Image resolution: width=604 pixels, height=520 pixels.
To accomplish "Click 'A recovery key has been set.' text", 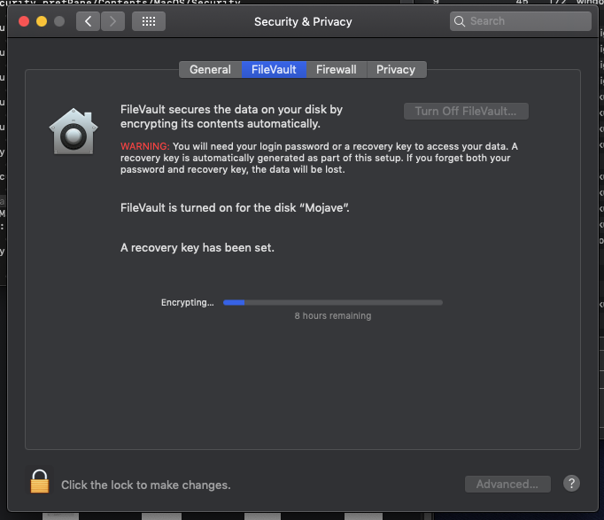I will (x=197, y=248).
